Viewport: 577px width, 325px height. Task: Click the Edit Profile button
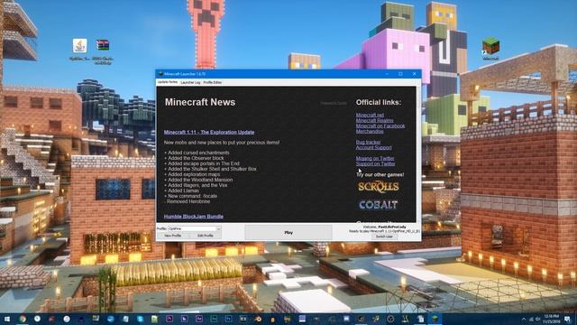(x=206, y=236)
